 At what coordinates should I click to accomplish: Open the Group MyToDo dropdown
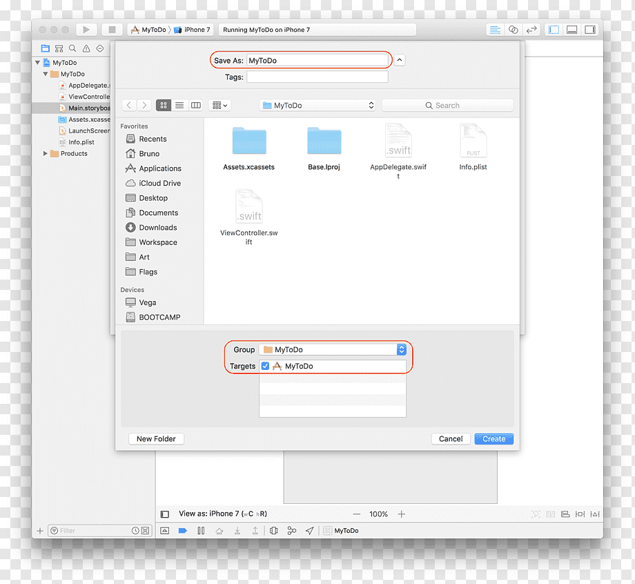[333, 349]
